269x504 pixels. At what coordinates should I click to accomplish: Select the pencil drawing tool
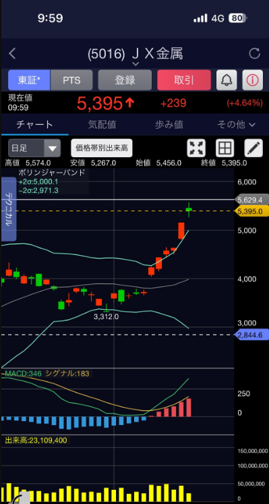pos(253,148)
